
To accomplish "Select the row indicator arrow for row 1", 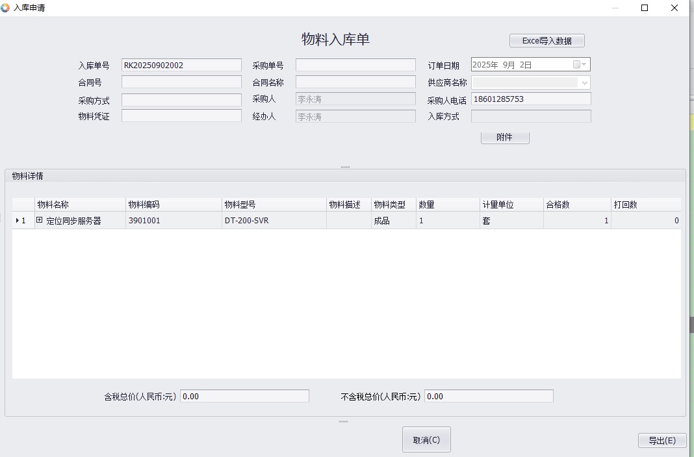I will pyautogui.click(x=18, y=221).
